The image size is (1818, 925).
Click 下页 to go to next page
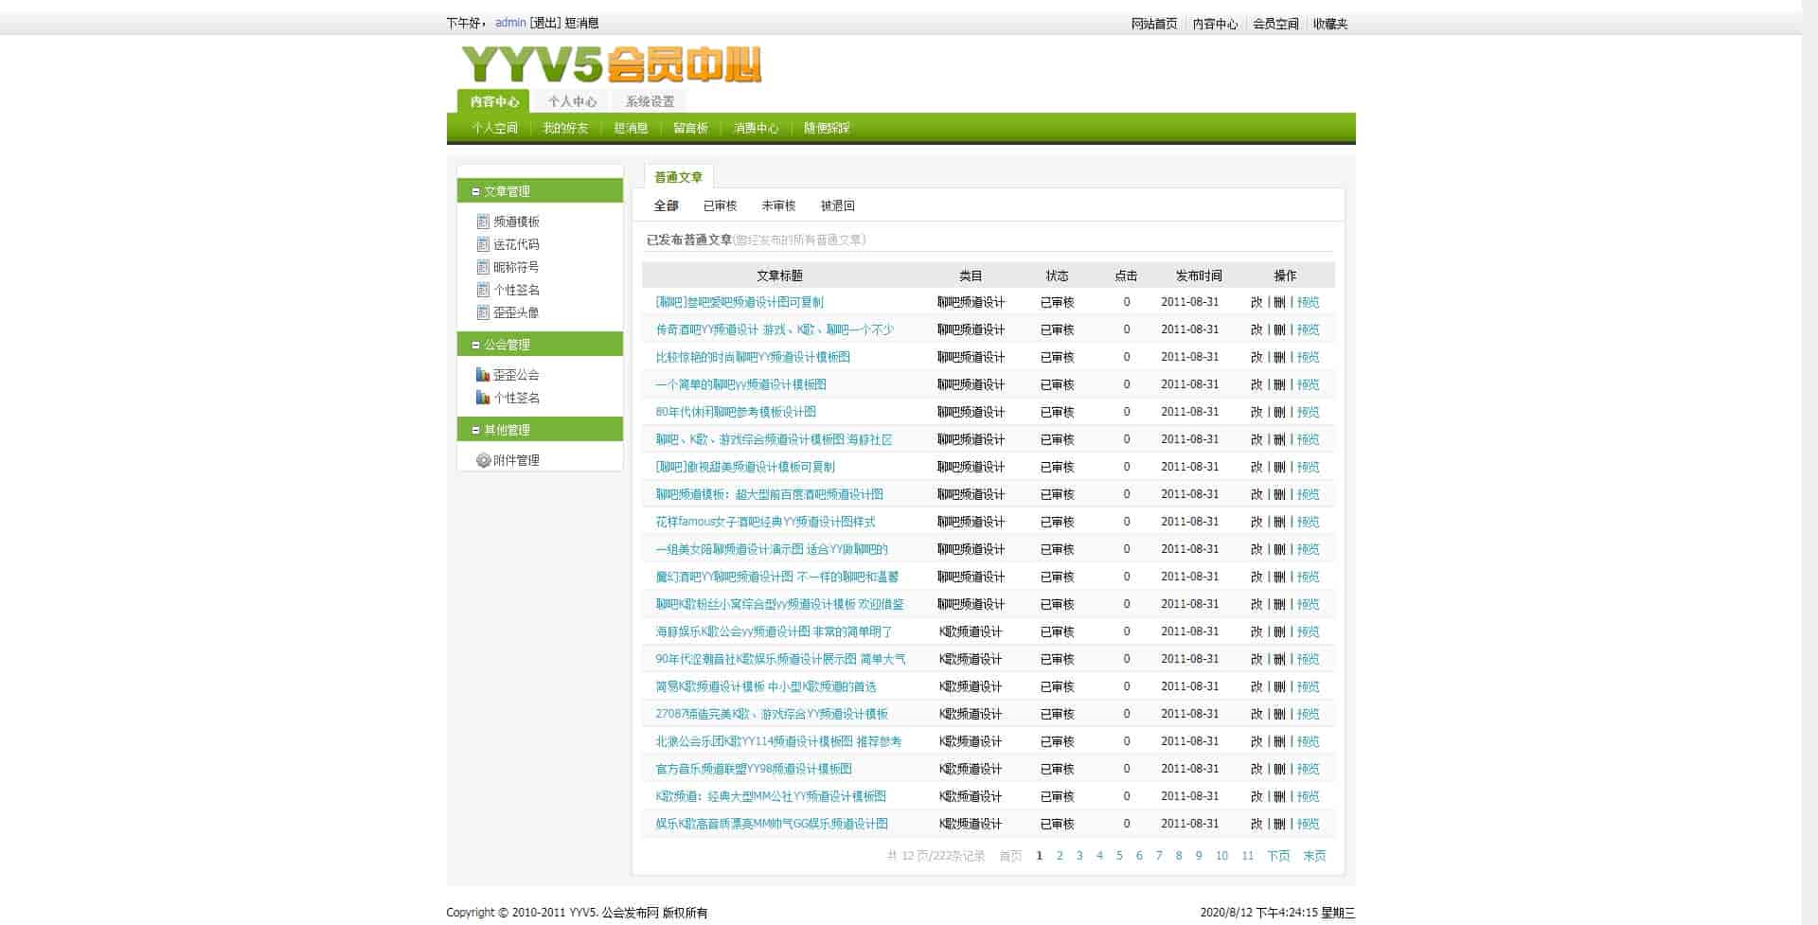click(x=1278, y=856)
